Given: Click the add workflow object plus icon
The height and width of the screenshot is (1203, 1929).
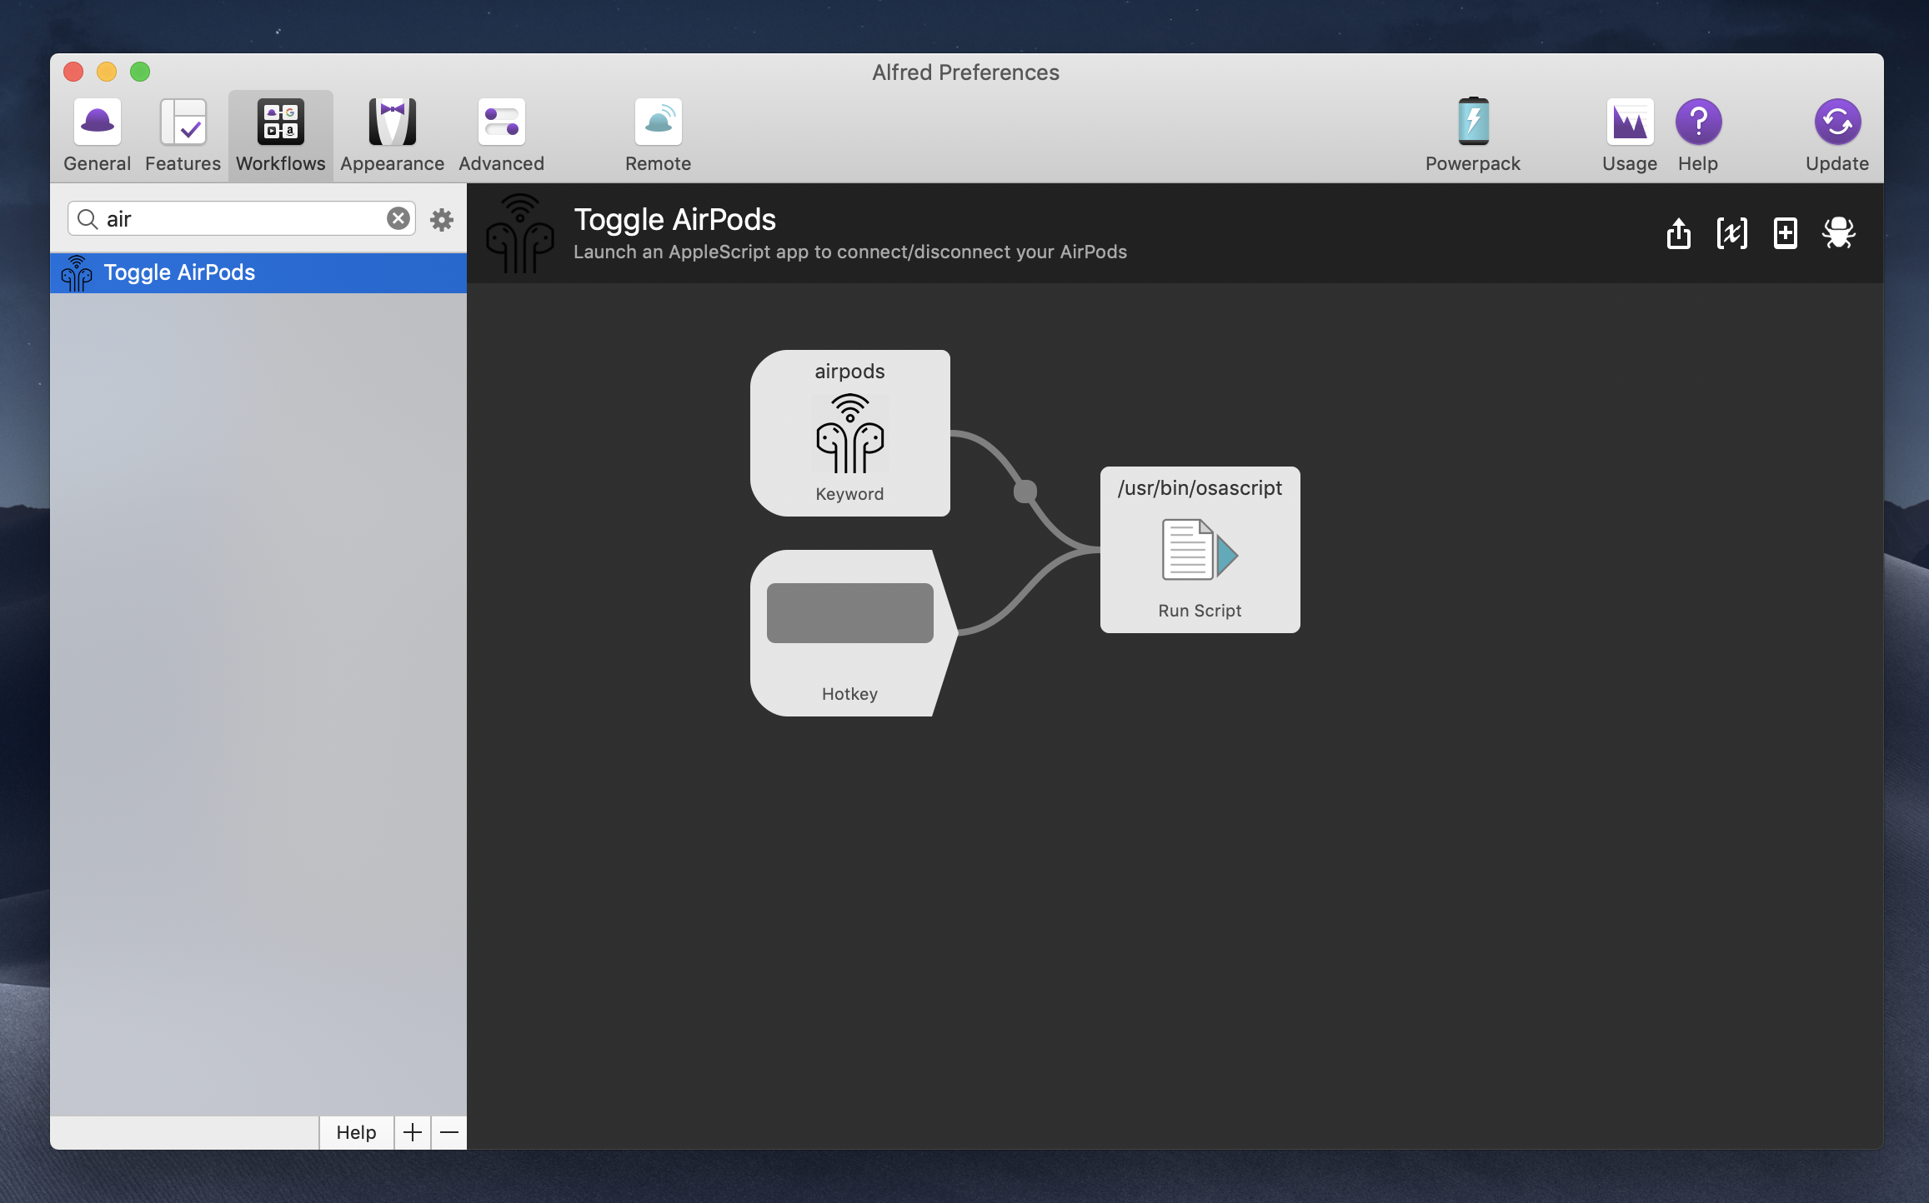Looking at the screenshot, I should click(x=1785, y=233).
